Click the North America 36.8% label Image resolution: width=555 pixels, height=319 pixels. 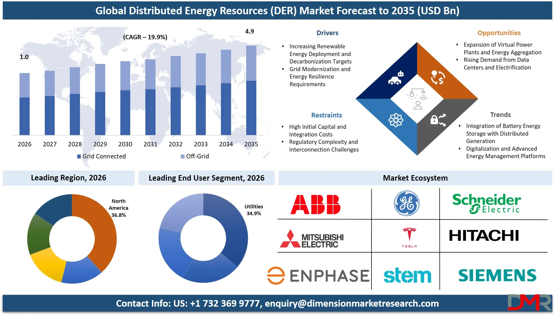click(118, 208)
